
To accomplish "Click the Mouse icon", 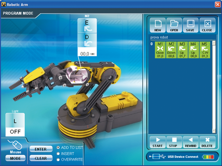I will pos(15,145).
